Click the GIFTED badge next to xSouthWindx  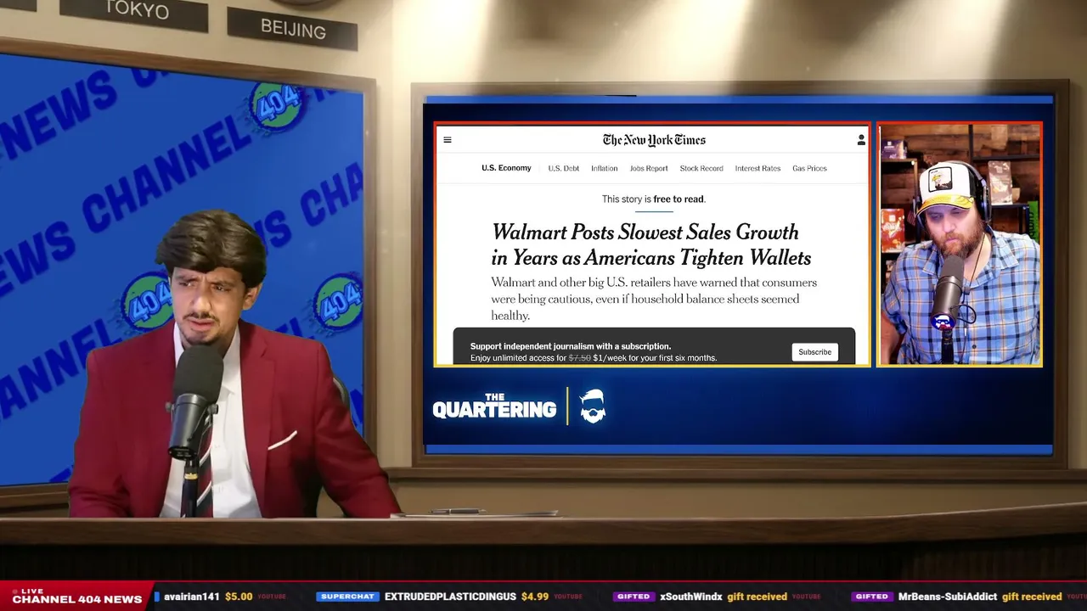point(634,597)
